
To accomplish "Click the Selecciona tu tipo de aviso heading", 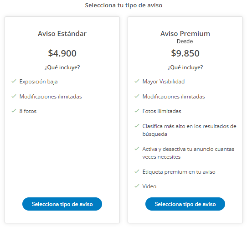I will [123, 5].
